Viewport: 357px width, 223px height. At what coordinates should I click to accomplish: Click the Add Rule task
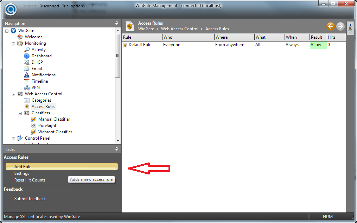click(x=62, y=166)
